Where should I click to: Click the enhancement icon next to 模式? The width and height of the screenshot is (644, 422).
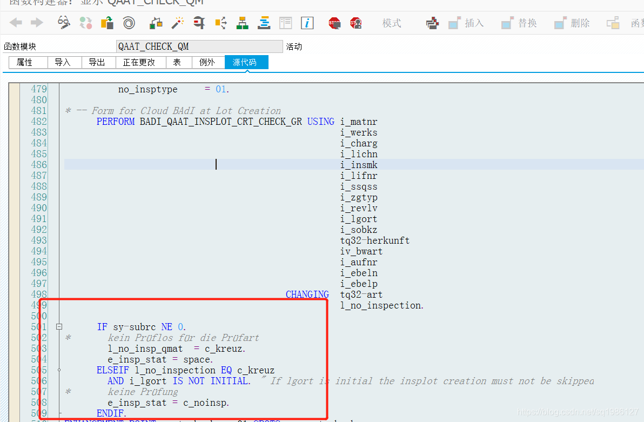pos(432,23)
